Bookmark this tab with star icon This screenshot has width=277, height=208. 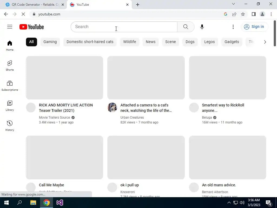[x=243, y=14]
